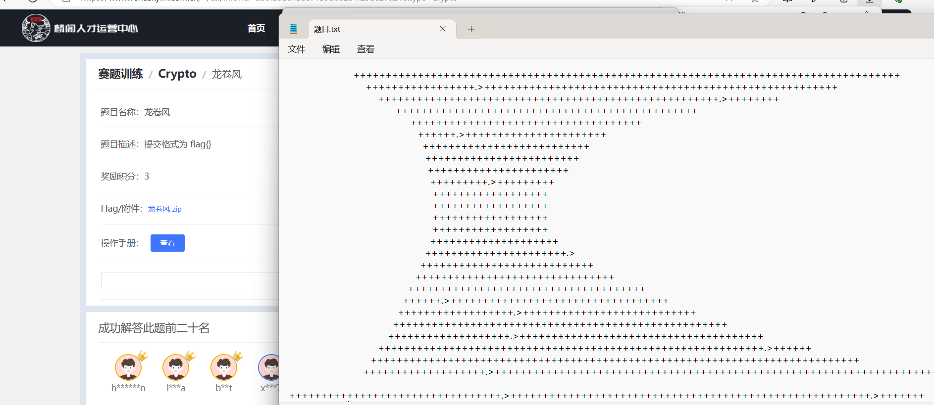The width and height of the screenshot is (934, 405).
Task: Focus the flag answer input field
Action: tap(190, 280)
